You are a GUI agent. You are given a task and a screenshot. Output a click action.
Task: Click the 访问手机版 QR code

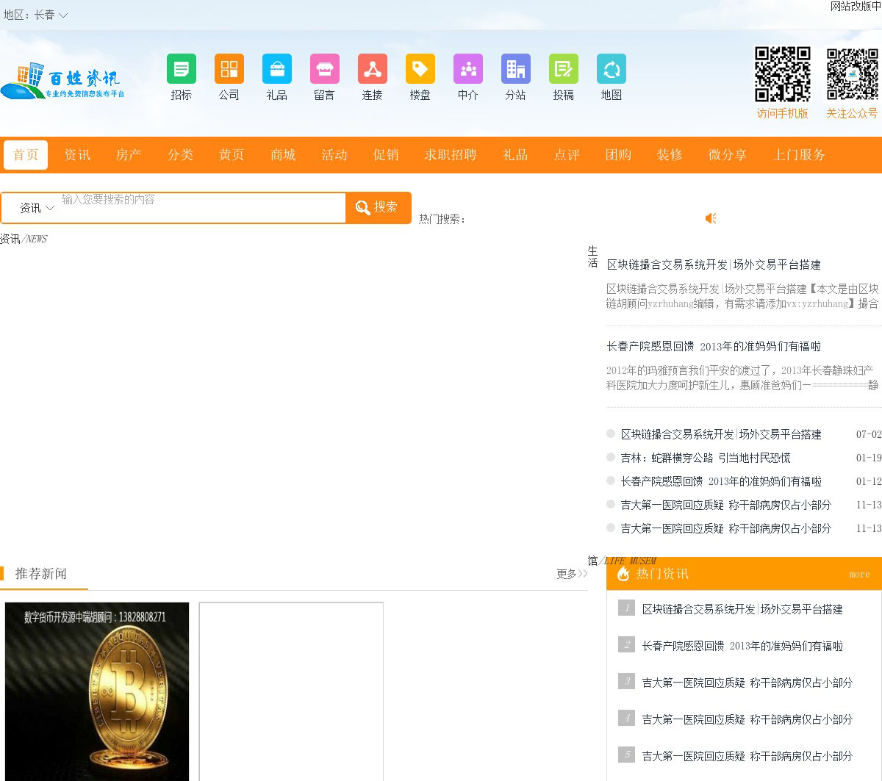[782, 74]
